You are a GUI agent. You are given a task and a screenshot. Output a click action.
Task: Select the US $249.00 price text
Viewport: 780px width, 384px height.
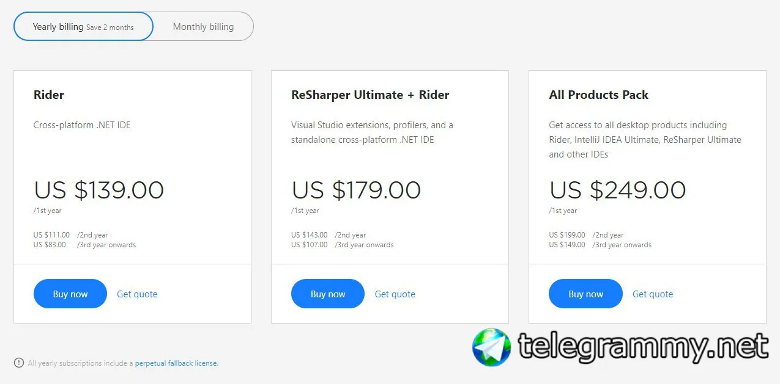(x=617, y=190)
